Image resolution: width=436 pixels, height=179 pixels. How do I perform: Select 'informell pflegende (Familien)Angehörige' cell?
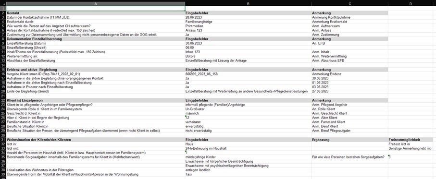click(x=248, y=105)
